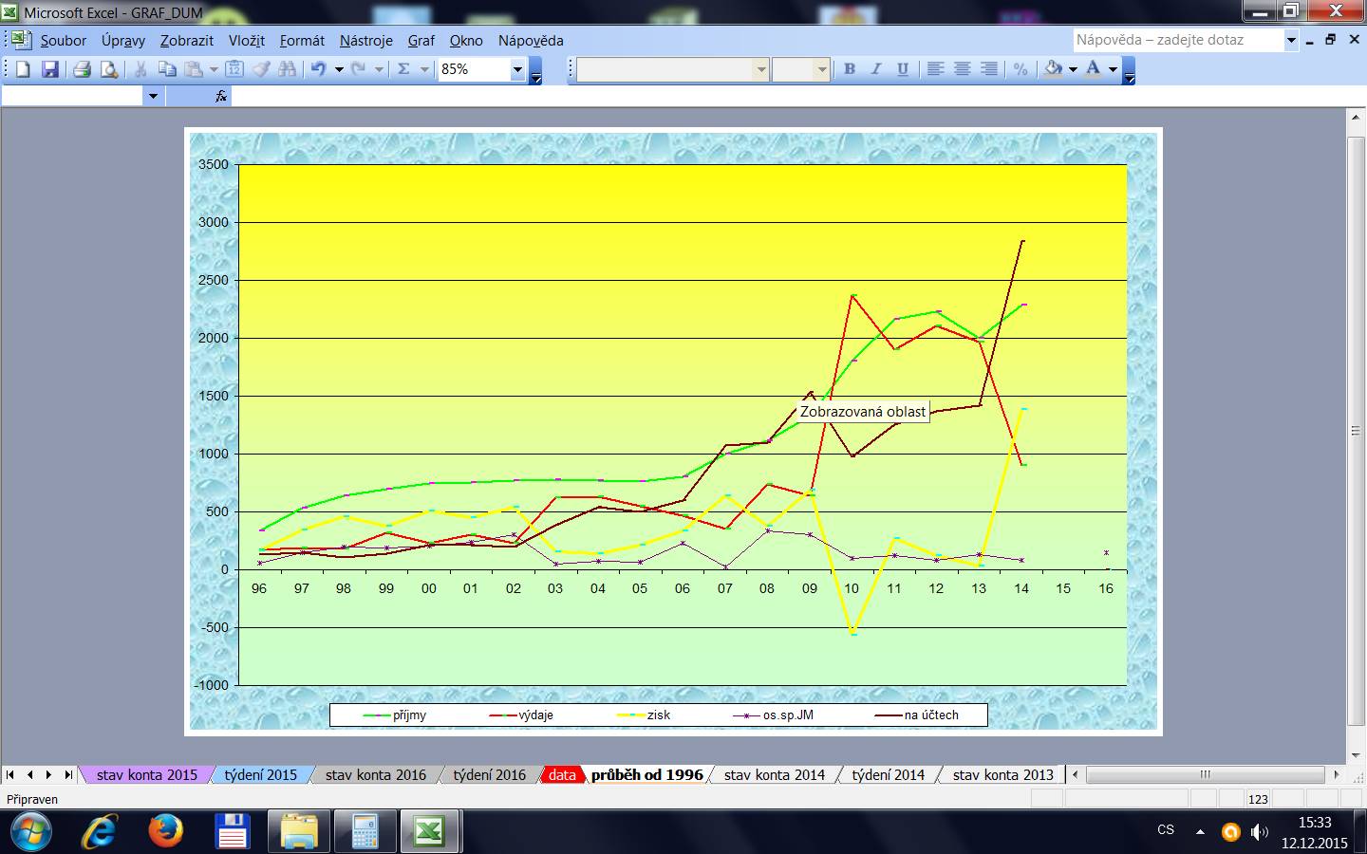
Task: Go to the first sheet tab arrow
Action: tap(10, 774)
